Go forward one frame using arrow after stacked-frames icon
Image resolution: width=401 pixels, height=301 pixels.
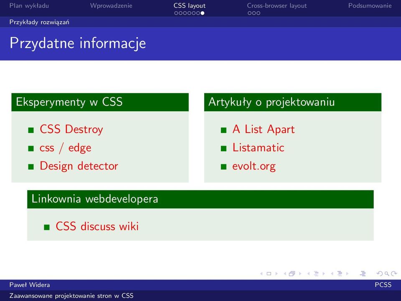pos(300,273)
